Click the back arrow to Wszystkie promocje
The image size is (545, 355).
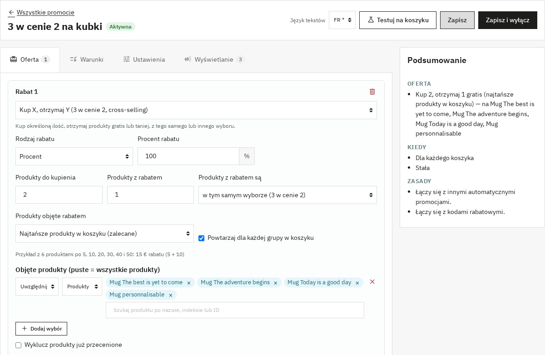(x=11, y=13)
